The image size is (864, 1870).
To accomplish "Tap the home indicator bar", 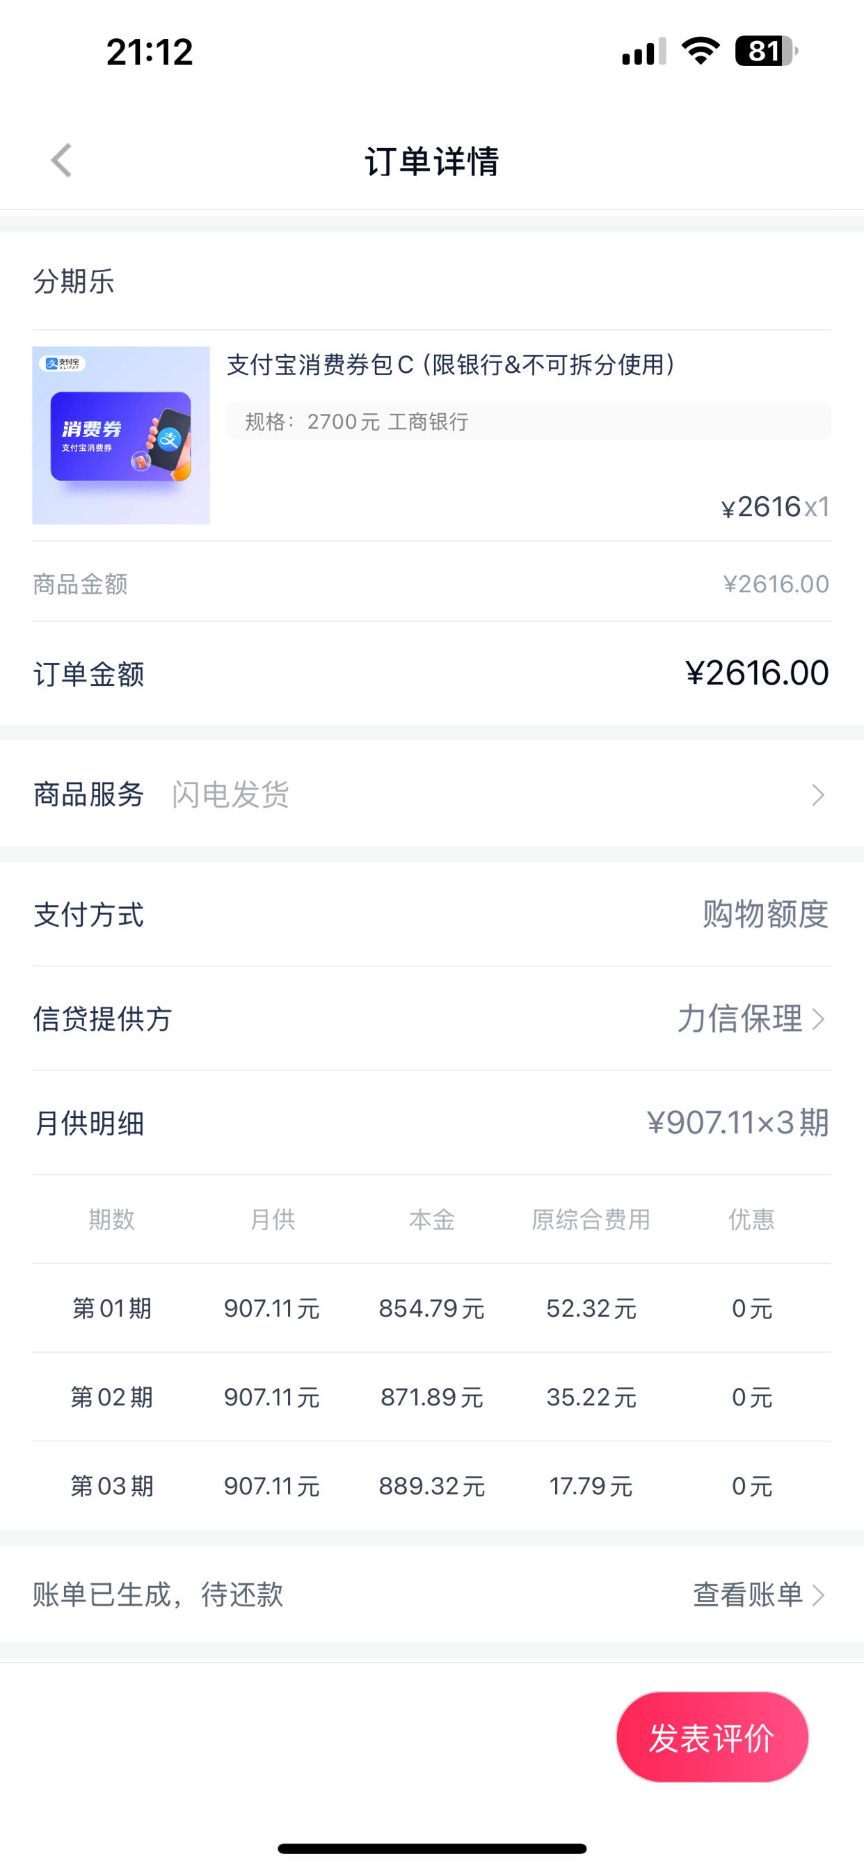I will pyautogui.click(x=432, y=1848).
